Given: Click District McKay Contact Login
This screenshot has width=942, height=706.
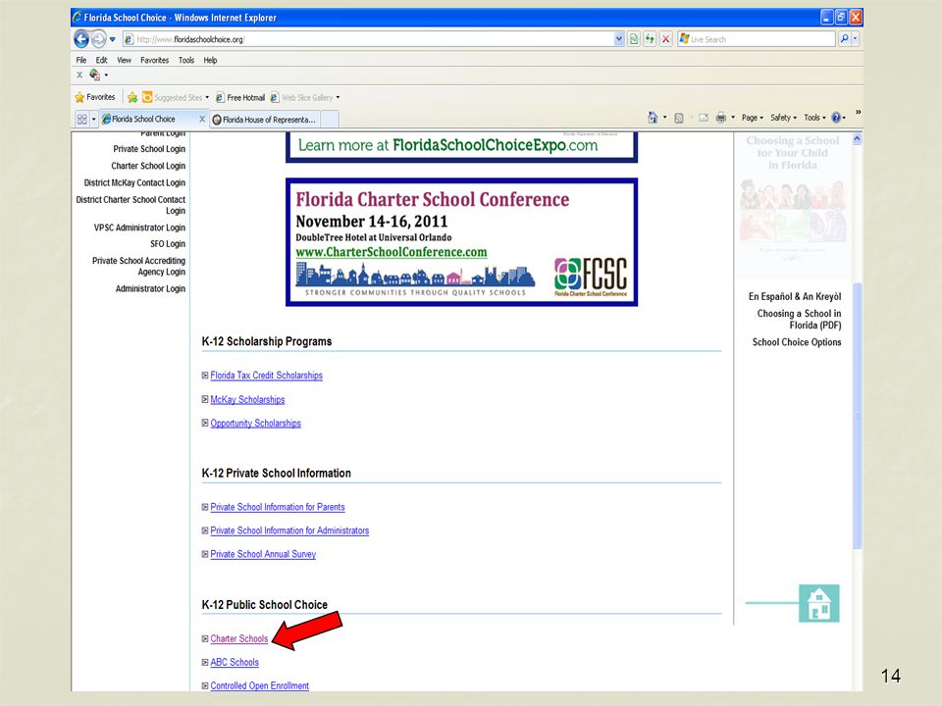Looking at the screenshot, I should pyautogui.click(x=134, y=182).
